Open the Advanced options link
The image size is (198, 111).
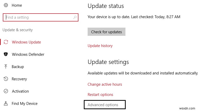tap(103, 105)
